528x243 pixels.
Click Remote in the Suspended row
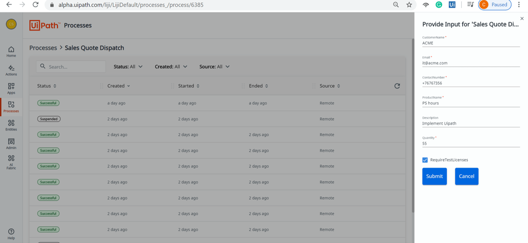coord(327,119)
